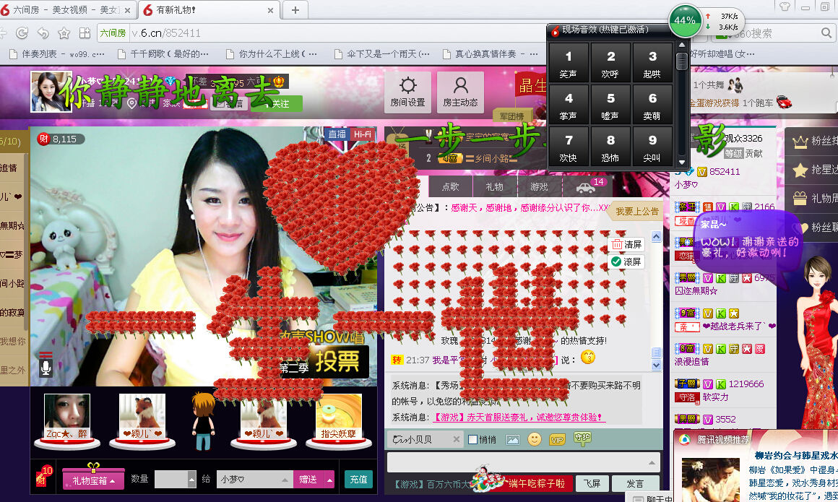Click the browser reload icon
Screen dimensions: 838x502
(22, 33)
